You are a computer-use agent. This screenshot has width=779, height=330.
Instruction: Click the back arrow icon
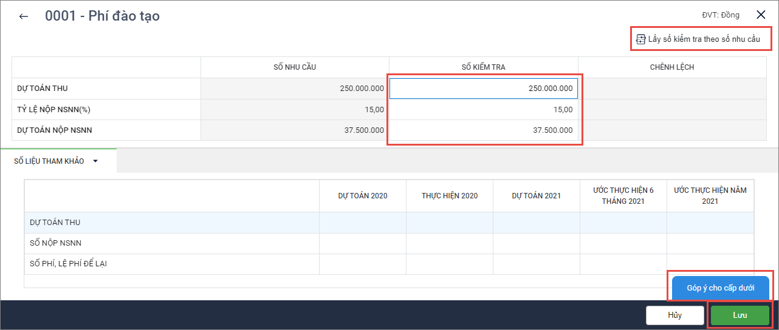tap(24, 16)
